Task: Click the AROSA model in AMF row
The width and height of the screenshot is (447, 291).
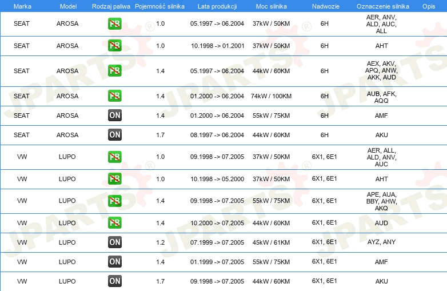Action: click(x=67, y=115)
